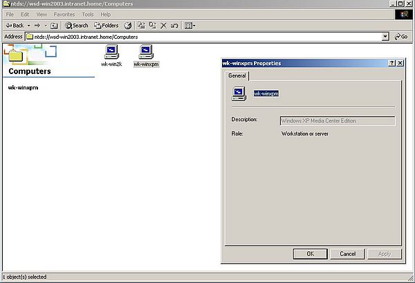Click the Go button next to the address bar
The width and height of the screenshot is (415, 283).
401,37
